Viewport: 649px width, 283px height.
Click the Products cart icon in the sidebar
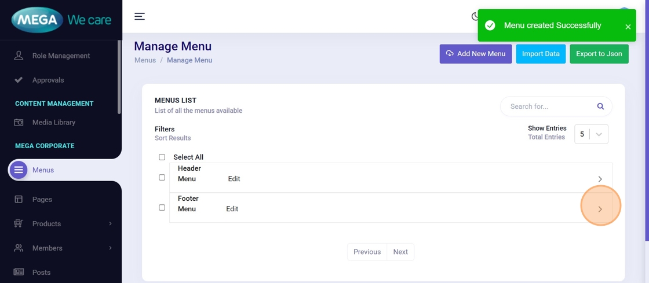(x=19, y=223)
